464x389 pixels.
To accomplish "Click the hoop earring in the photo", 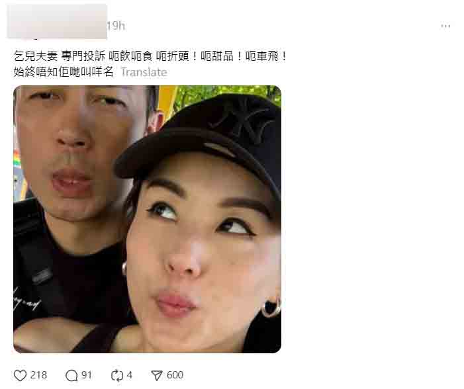I will click(271, 308).
